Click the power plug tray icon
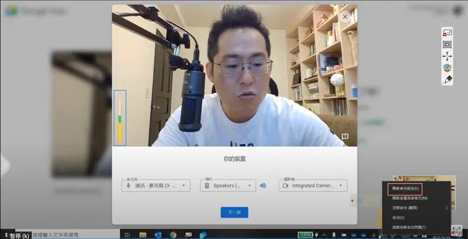This screenshot has width=468, height=239. 316,235
